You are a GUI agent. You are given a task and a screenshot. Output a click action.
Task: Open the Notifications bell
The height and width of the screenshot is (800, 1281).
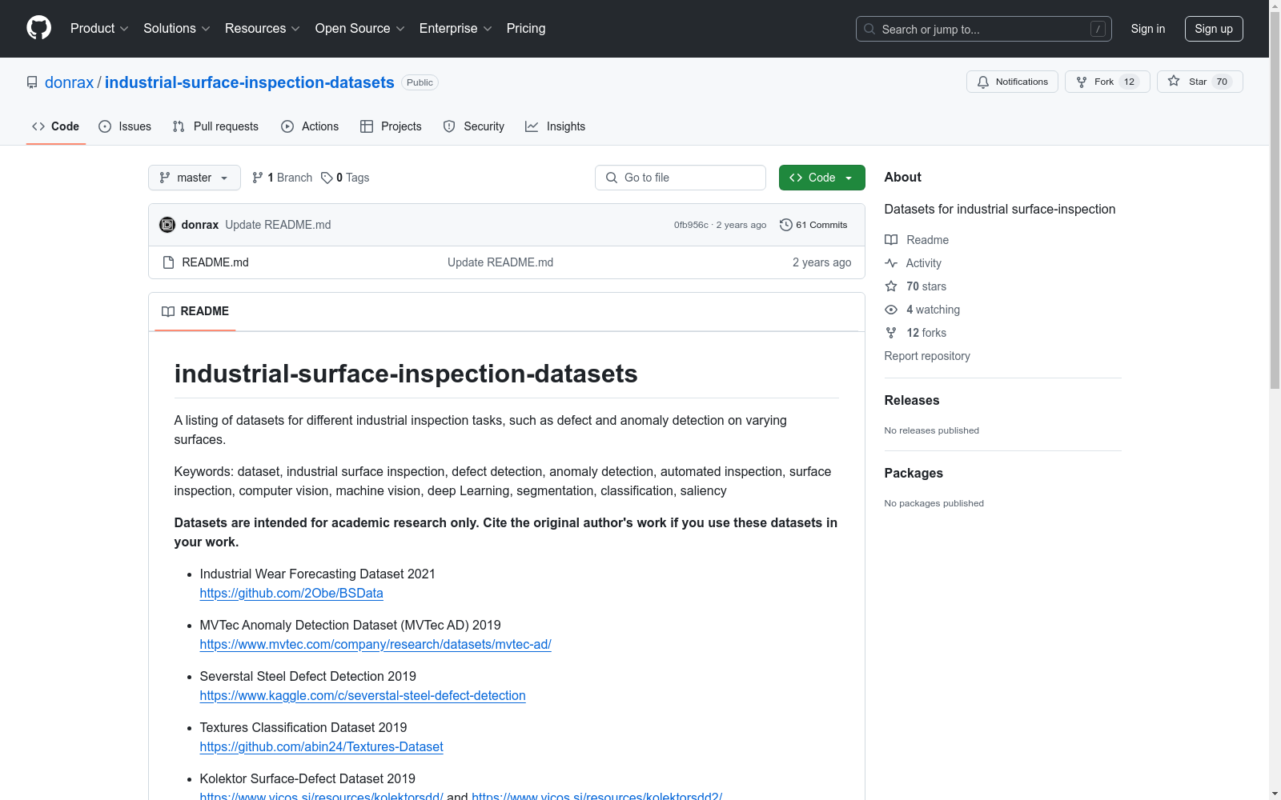coord(1011,81)
